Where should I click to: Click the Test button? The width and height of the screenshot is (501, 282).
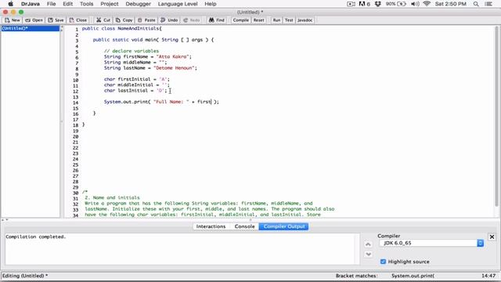point(289,20)
